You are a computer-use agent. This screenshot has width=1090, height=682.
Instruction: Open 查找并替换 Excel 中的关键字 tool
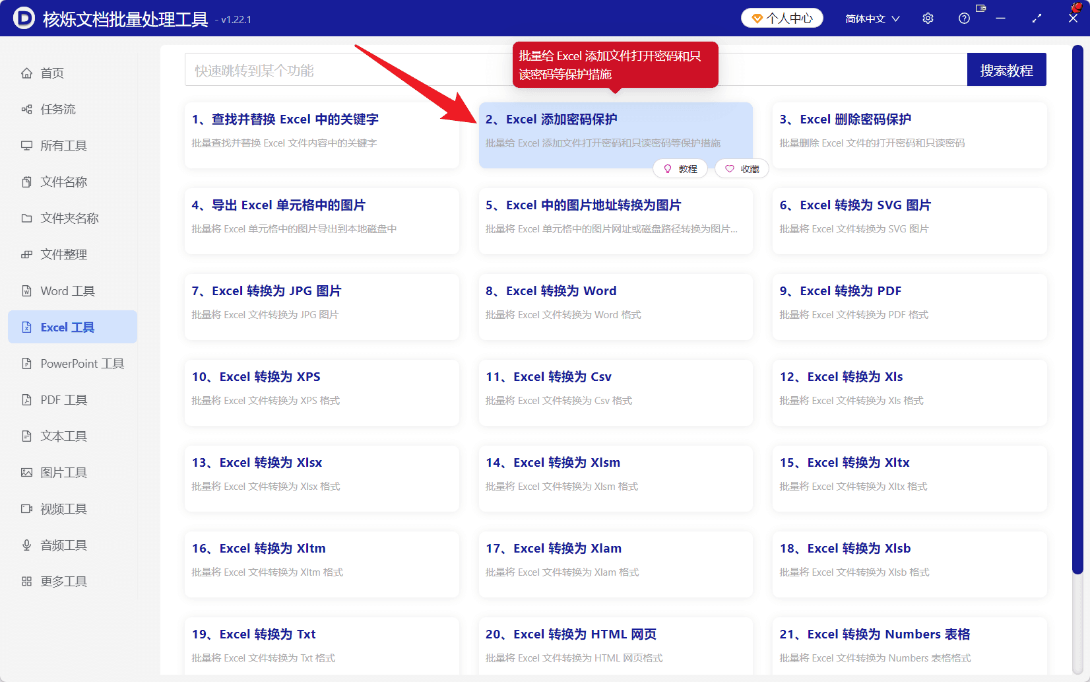coord(322,135)
